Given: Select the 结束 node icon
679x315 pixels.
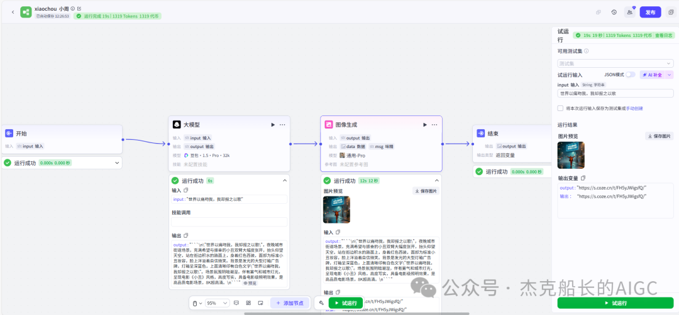Looking at the screenshot, I should pyautogui.click(x=481, y=134).
